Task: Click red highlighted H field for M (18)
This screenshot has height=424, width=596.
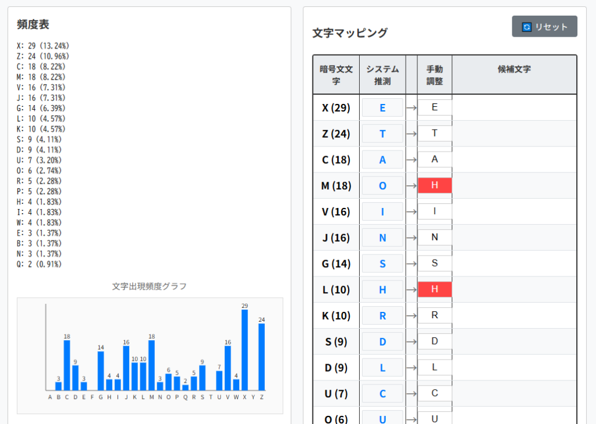Action: 434,185
